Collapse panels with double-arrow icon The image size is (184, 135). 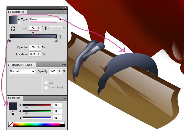tap(61, 8)
